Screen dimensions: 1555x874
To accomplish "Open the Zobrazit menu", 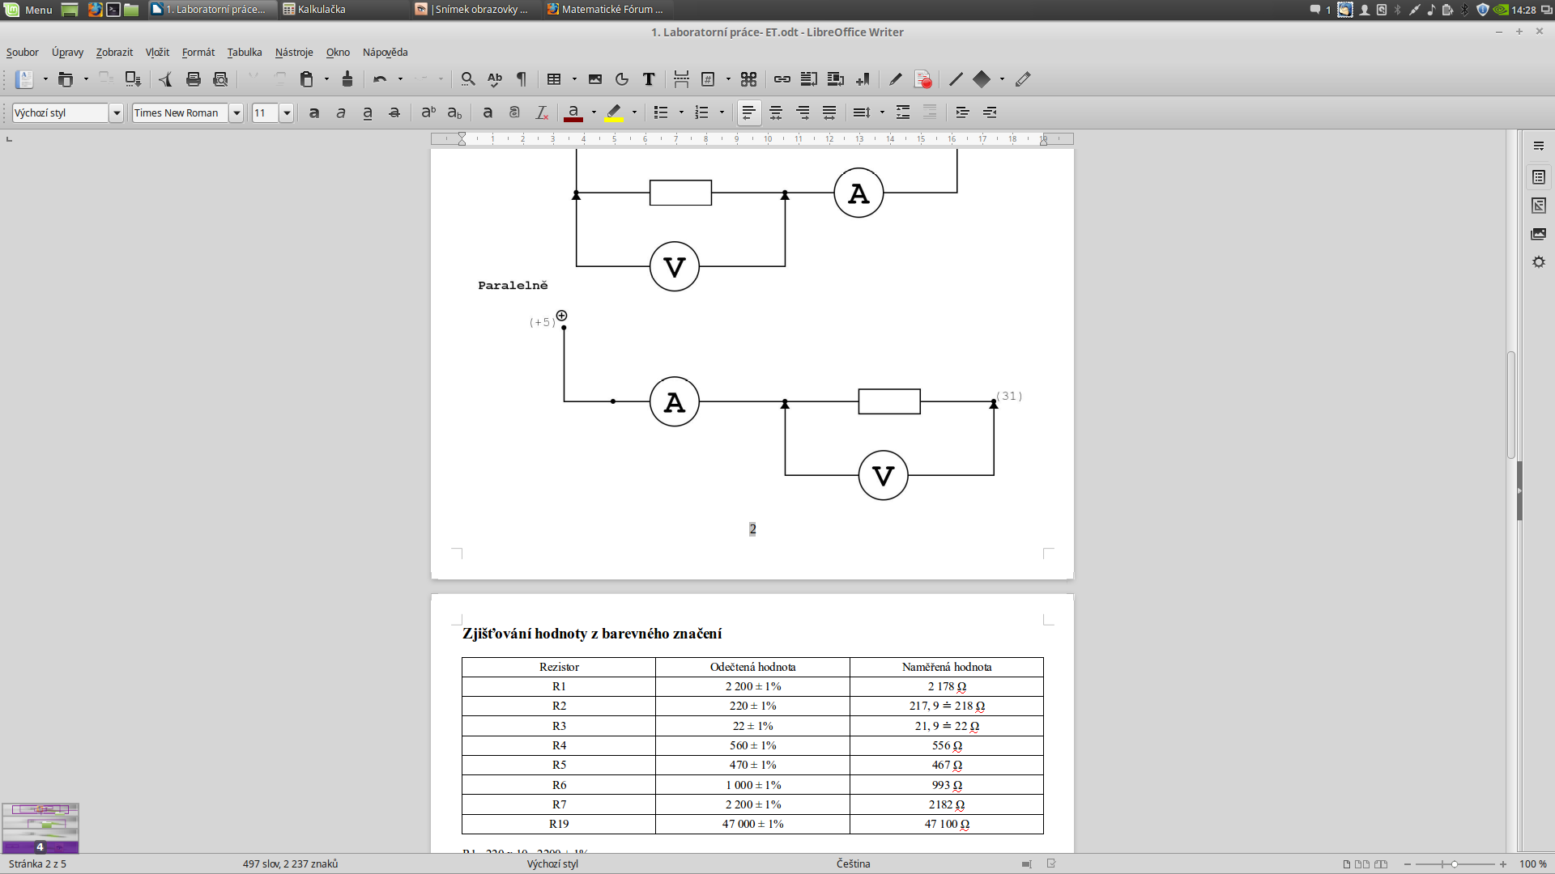I will pos(114,53).
